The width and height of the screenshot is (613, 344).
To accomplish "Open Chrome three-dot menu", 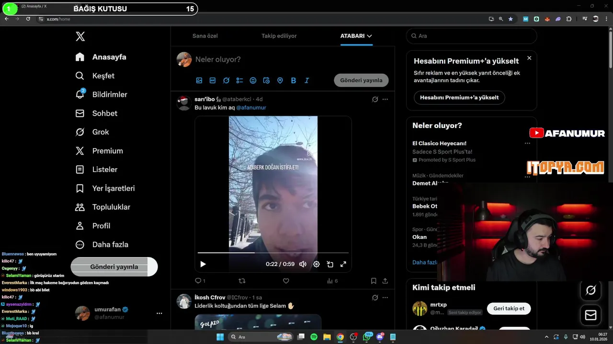I will pyautogui.click(x=606, y=19).
